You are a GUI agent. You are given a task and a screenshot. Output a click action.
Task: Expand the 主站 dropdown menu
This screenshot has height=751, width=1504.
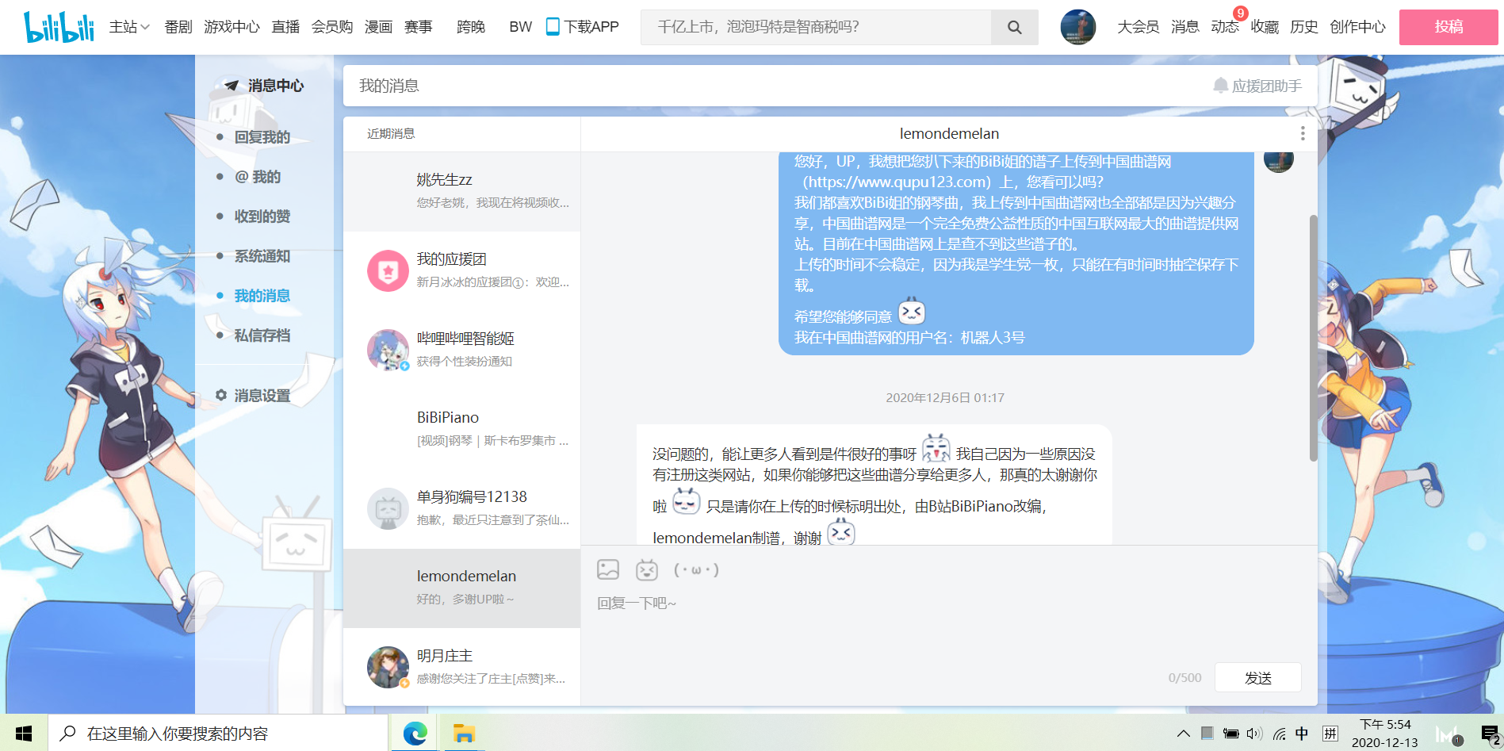pos(129,27)
